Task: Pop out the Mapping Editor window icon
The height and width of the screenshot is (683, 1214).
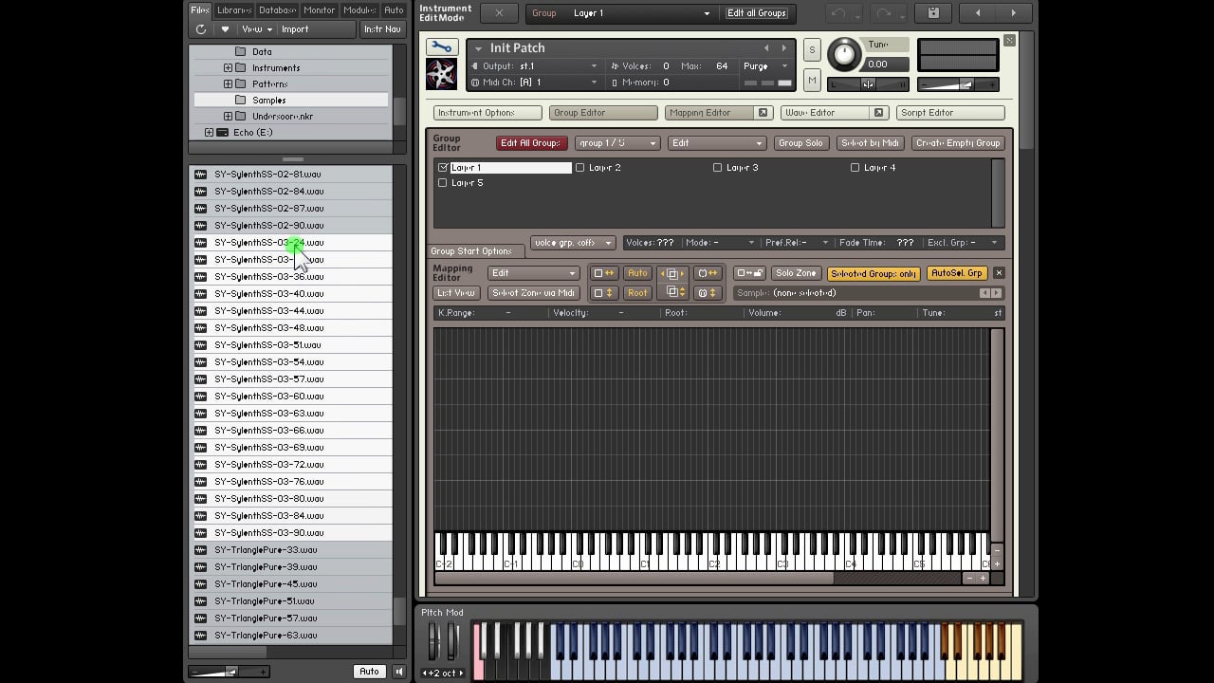Action: [x=763, y=113]
